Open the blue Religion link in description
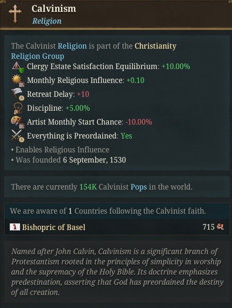Screen dimensions: 232x308 [x=72, y=46]
